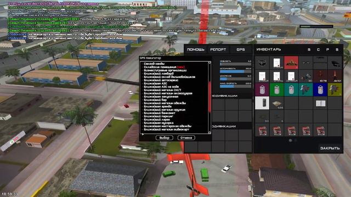Cancel the GPS dialog with Отмена

(186, 137)
